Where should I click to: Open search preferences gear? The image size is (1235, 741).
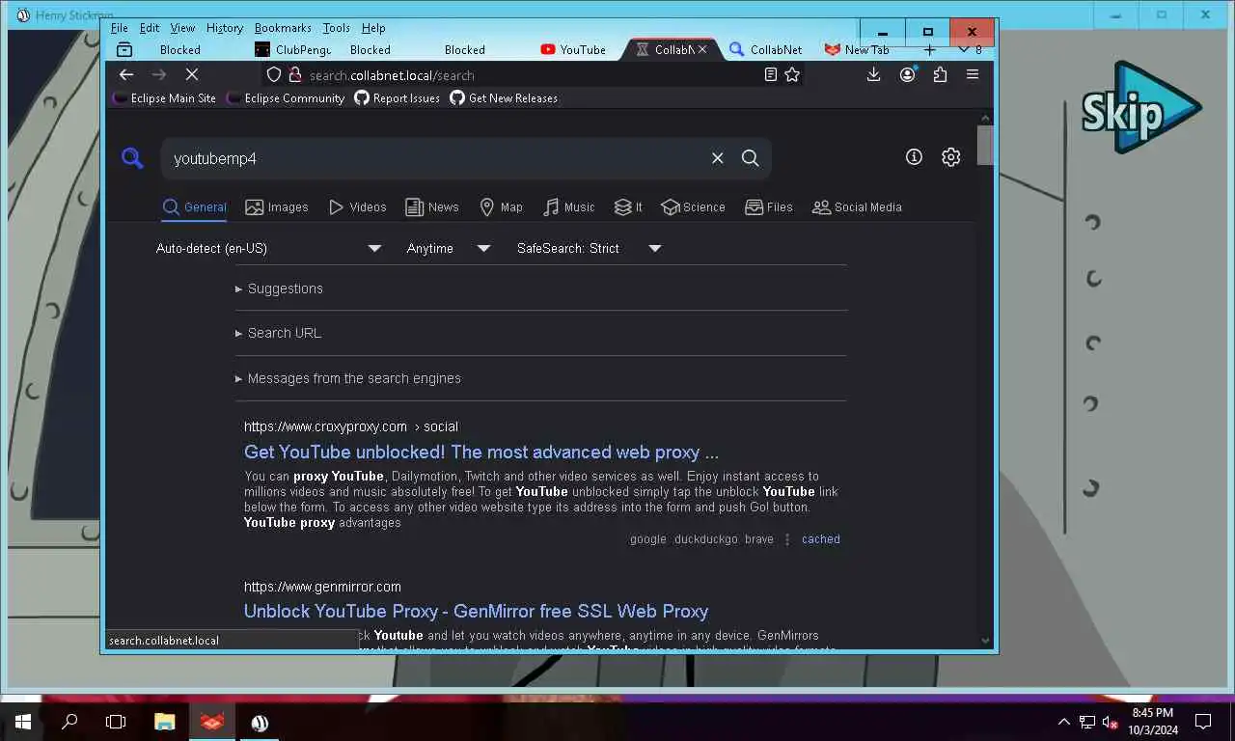pyautogui.click(x=951, y=157)
